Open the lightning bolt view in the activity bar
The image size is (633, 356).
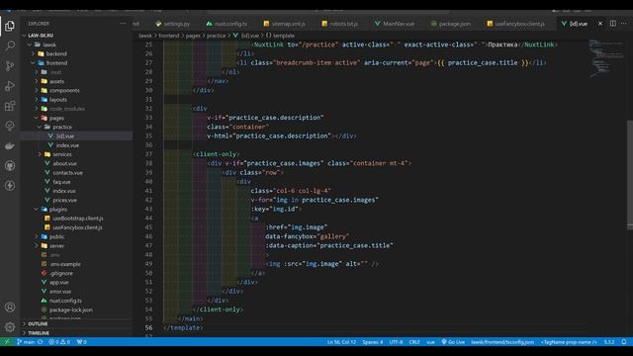pos(10,186)
